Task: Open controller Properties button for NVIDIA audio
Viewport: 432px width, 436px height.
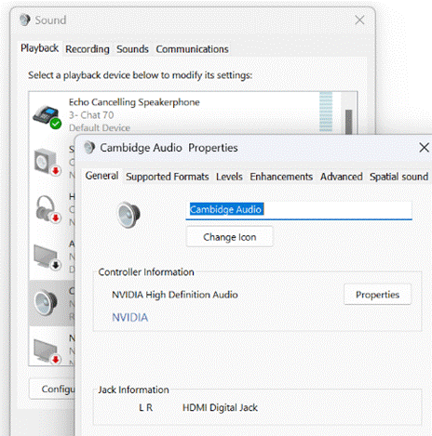Action: 377,295
